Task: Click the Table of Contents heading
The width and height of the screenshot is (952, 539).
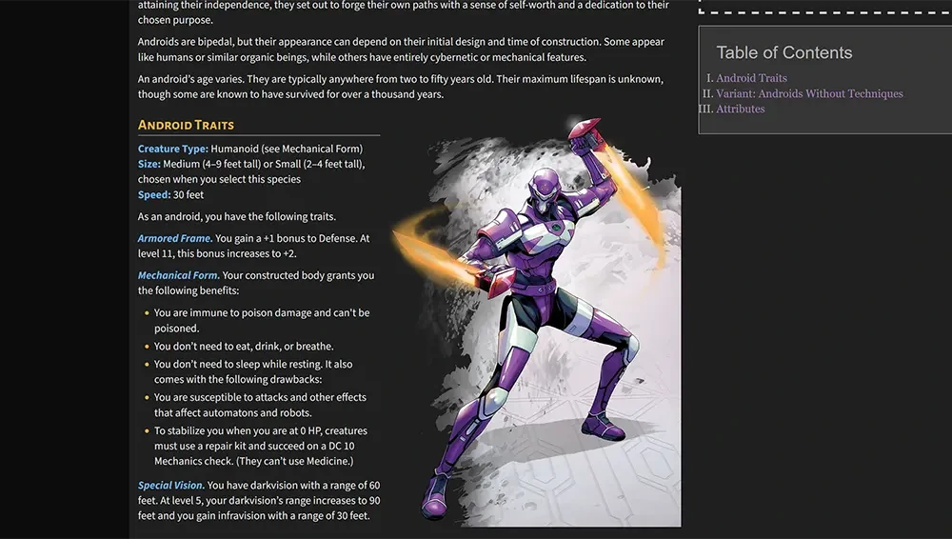Action: click(783, 53)
